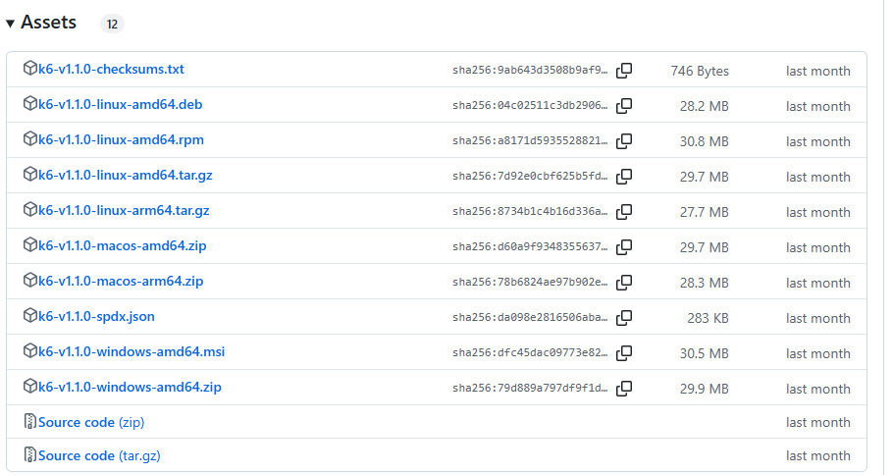Download k6-v1.1.0-linux-amd64.rpm

pos(121,140)
